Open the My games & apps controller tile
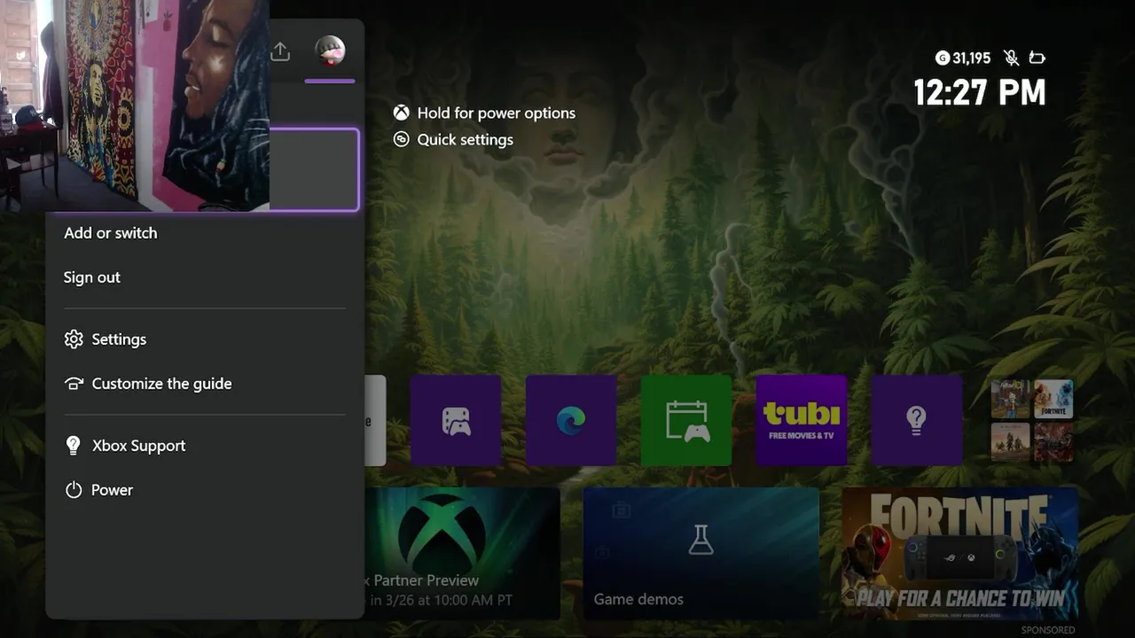The width and height of the screenshot is (1135, 638). point(456,420)
